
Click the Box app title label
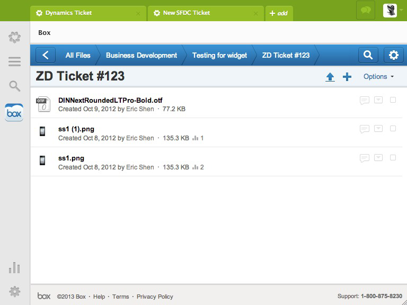click(45, 32)
